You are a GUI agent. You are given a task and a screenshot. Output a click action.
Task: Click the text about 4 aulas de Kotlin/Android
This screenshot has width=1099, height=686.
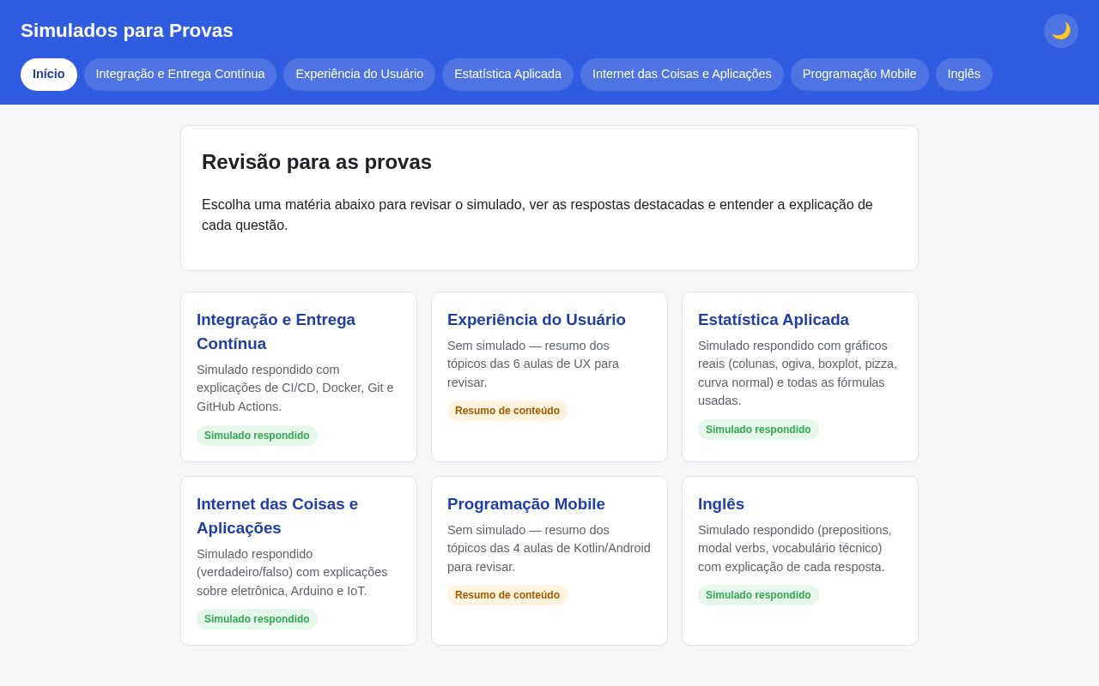[x=549, y=548]
